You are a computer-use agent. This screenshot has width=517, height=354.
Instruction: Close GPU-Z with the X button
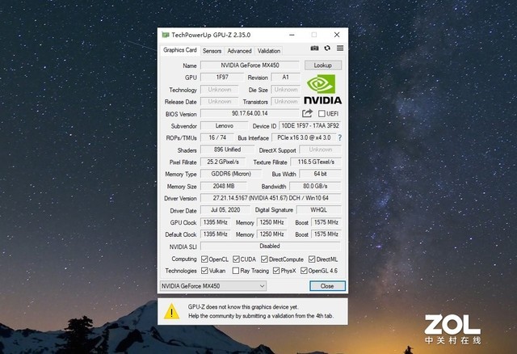point(337,35)
